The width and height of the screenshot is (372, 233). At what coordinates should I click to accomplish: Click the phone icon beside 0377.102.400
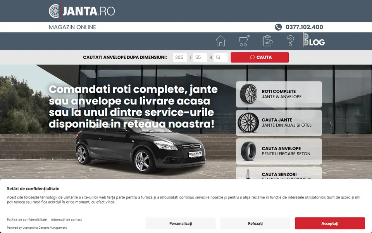(278, 27)
